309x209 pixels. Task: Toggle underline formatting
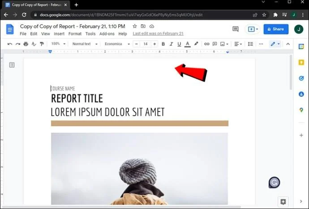pos(179,44)
